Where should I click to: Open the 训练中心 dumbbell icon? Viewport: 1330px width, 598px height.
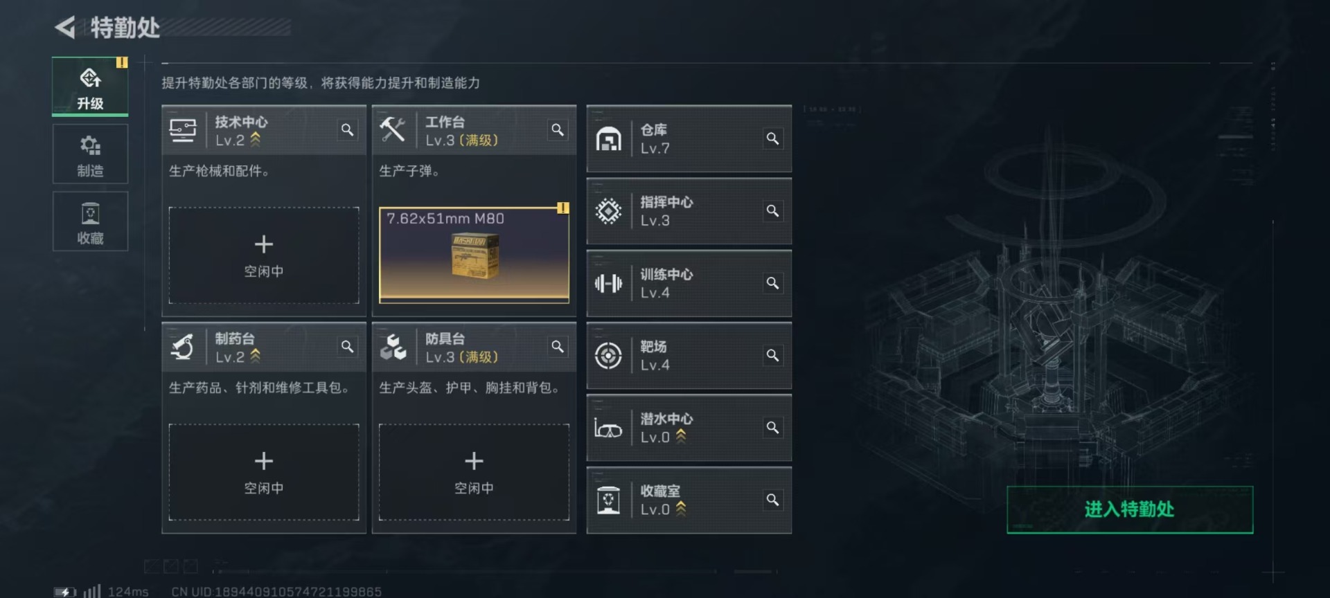(608, 283)
